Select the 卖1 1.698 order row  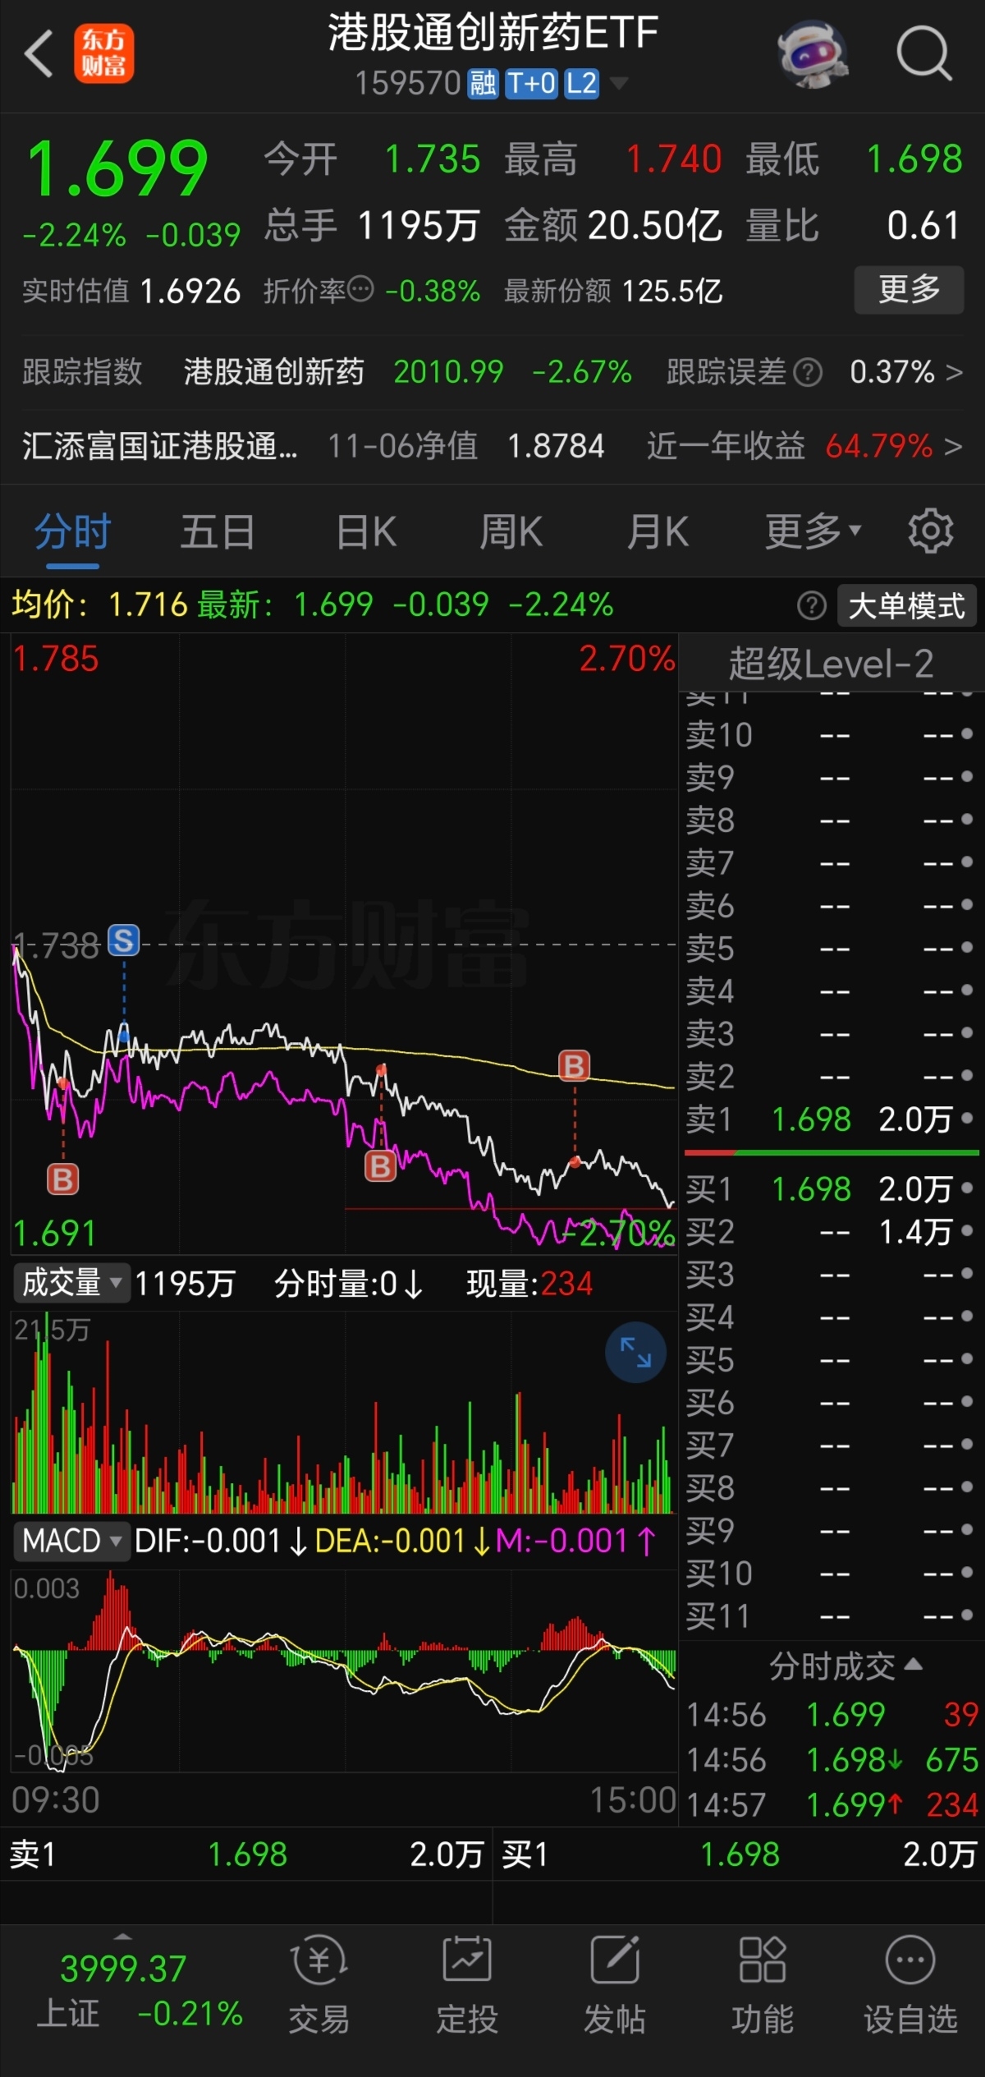point(831,1119)
